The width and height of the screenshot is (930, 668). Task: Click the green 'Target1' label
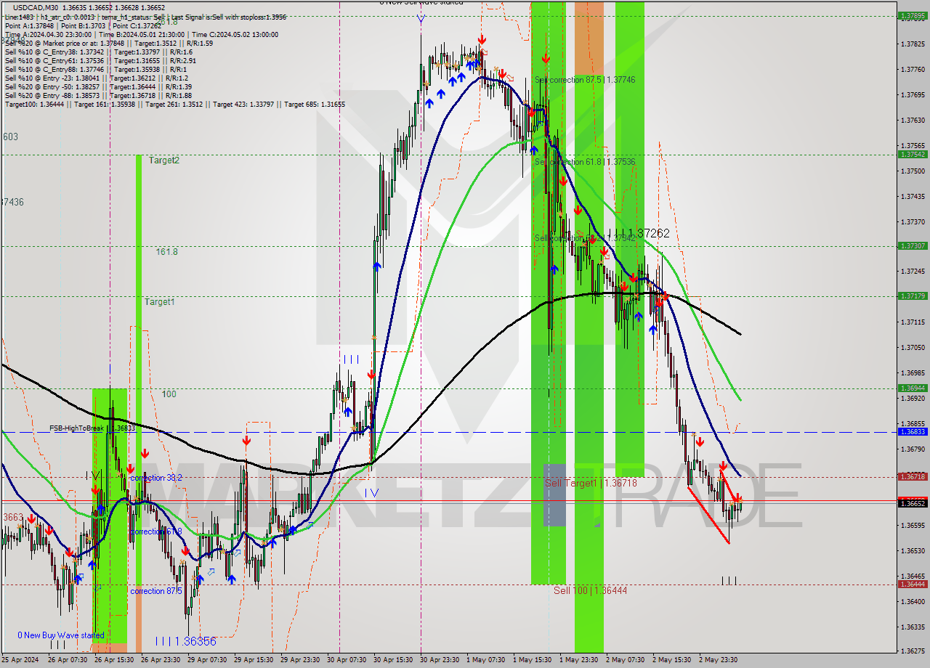(x=159, y=301)
